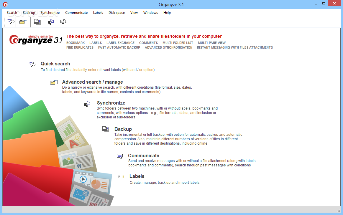
Task: Open the View menu
Action: tap(134, 13)
